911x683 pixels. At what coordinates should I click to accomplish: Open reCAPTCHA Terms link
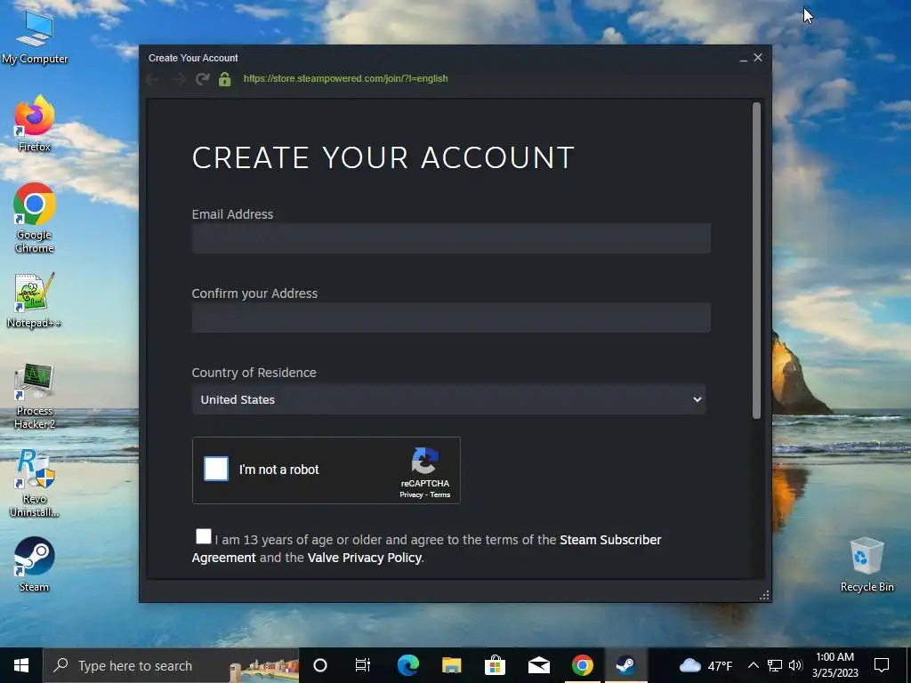coord(439,494)
